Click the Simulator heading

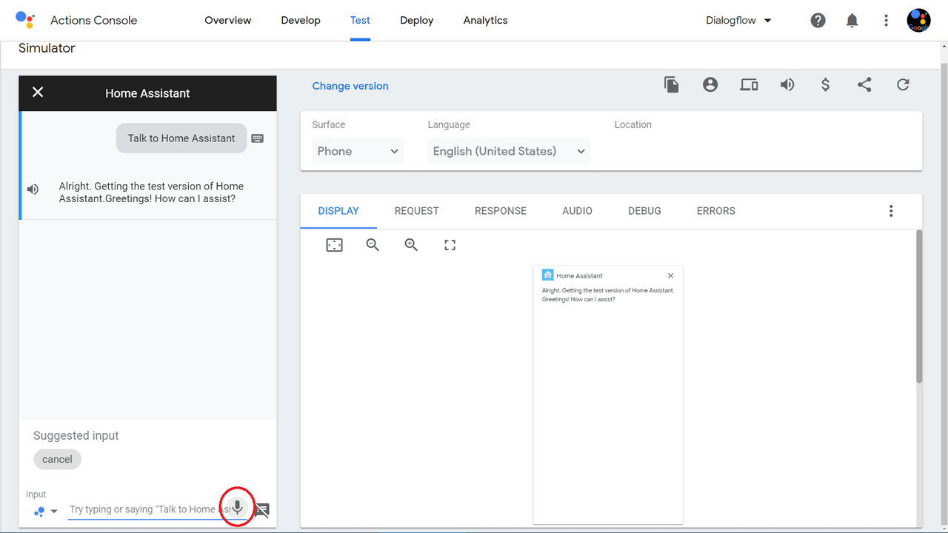tap(47, 48)
